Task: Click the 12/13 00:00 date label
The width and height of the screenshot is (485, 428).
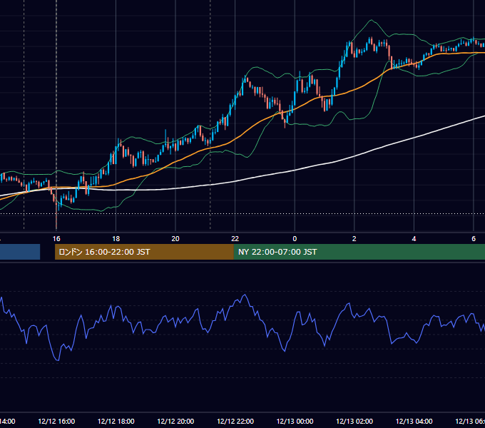Action: point(295,421)
